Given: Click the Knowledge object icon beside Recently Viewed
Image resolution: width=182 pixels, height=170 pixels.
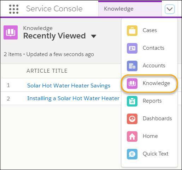Looking at the screenshot, I should pyautogui.click(x=11, y=32).
